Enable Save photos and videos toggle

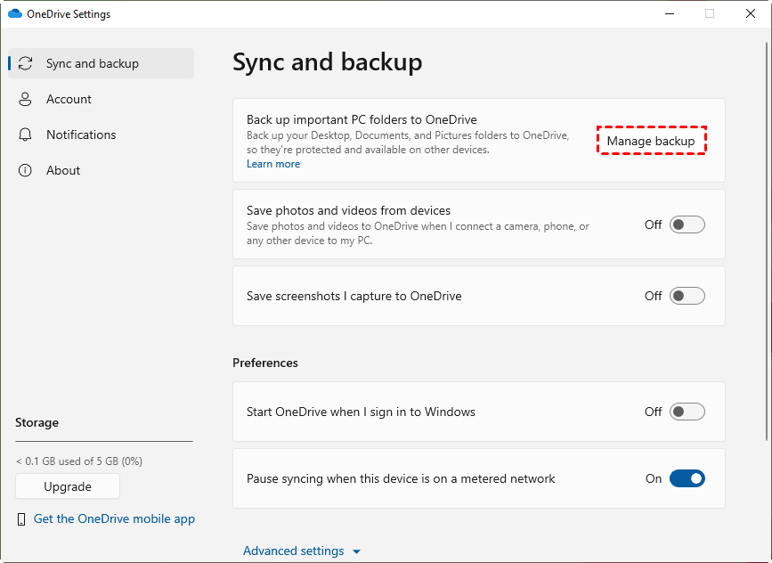click(x=687, y=224)
